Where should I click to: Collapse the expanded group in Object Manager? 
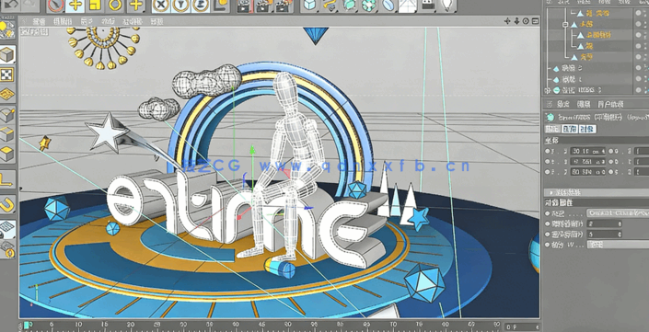click(565, 25)
